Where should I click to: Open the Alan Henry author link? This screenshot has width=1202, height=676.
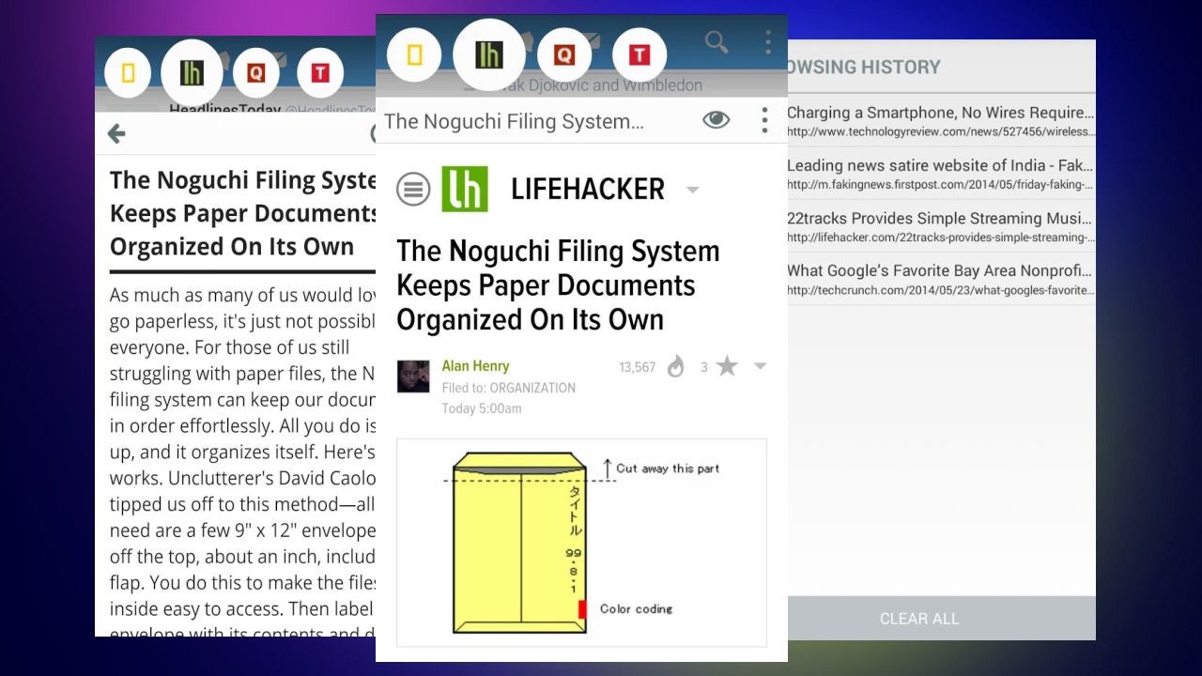475,366
